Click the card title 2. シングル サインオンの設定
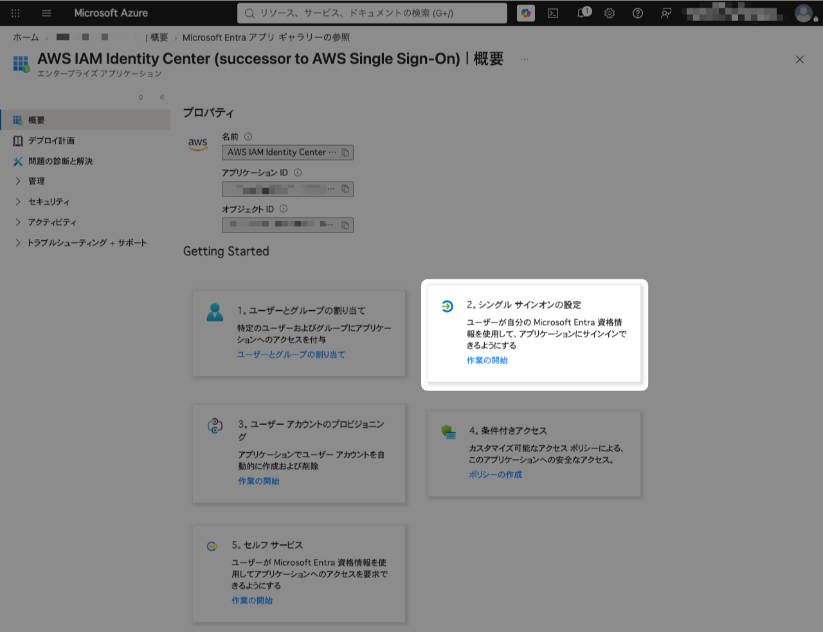This screenshot has width=823, height=632. point(524,305)
